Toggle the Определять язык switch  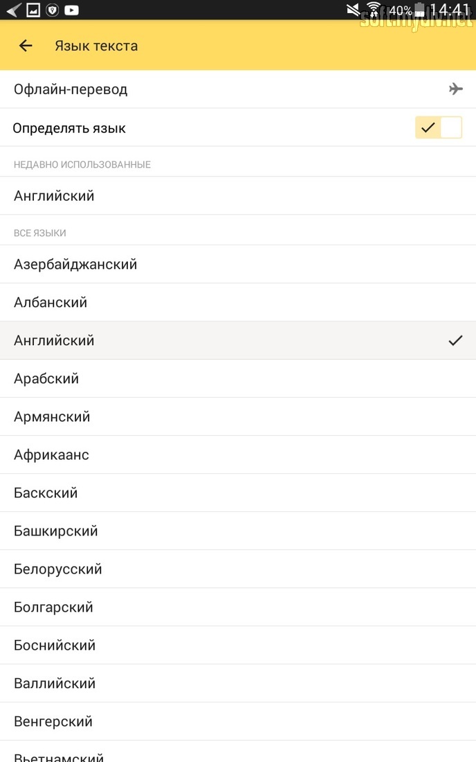click(x=438, y=128)
